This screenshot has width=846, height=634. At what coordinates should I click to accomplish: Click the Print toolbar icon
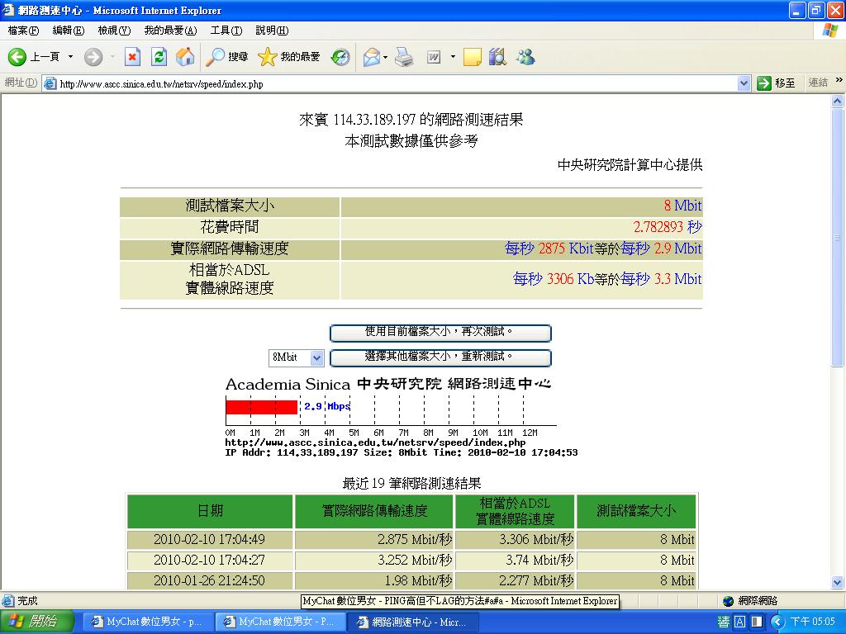click(403, 57)
